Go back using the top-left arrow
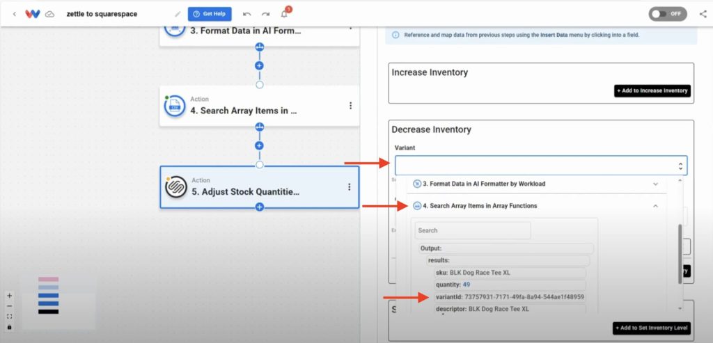The width and height of the screenshot is (713, 343). [x=14, y=14]
